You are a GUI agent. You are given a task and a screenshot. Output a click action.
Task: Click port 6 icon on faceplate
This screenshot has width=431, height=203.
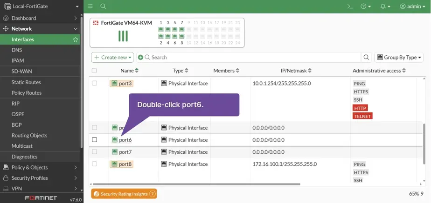coord(175,36)
